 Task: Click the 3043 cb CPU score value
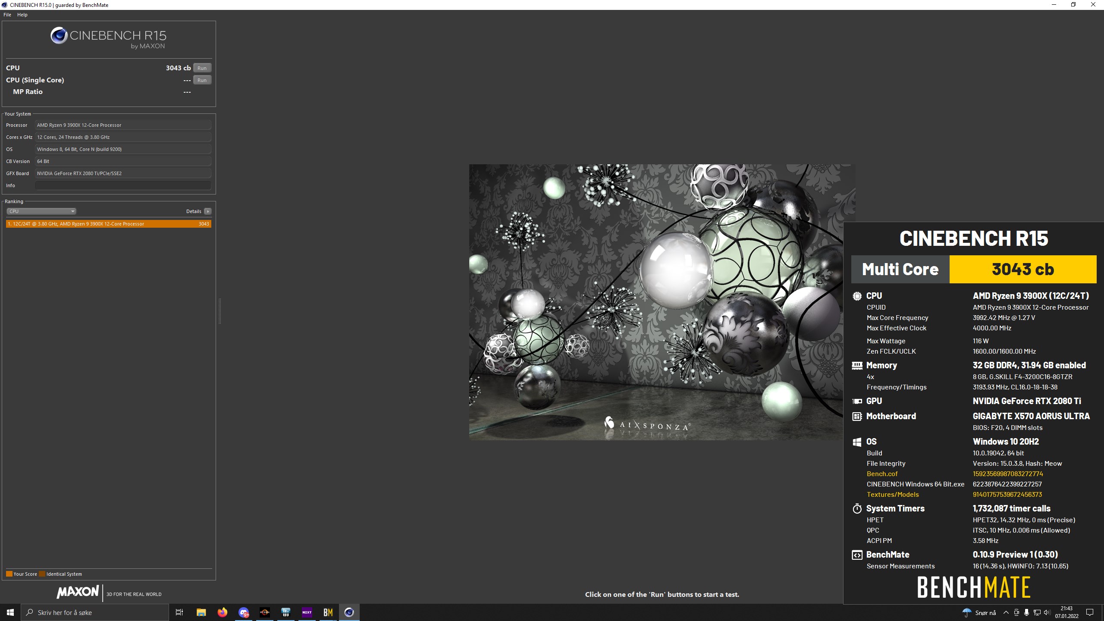point(178,68)
